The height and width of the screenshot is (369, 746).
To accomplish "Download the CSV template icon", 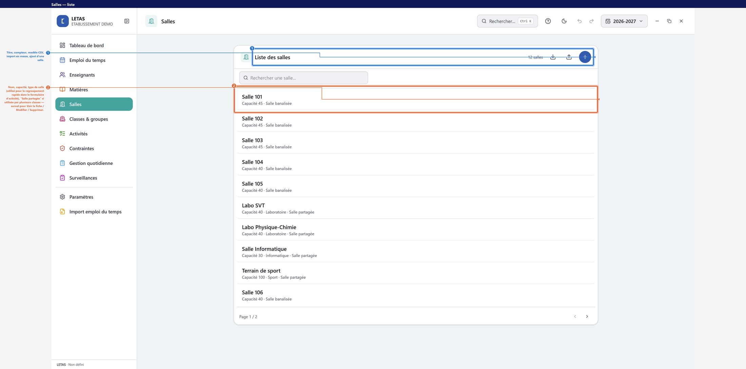I will (553, 57).
